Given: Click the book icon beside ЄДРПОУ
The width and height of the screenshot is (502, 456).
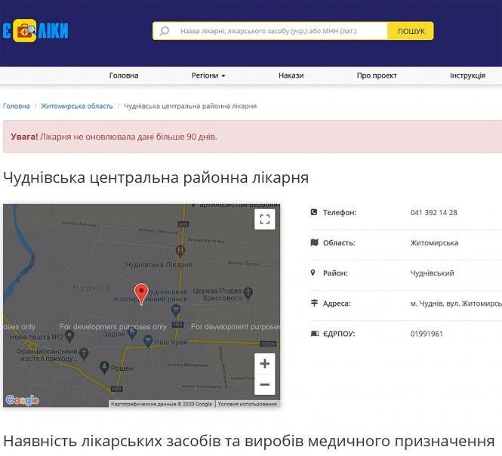Looking at the screenshot, I should (x=315, y=334).
